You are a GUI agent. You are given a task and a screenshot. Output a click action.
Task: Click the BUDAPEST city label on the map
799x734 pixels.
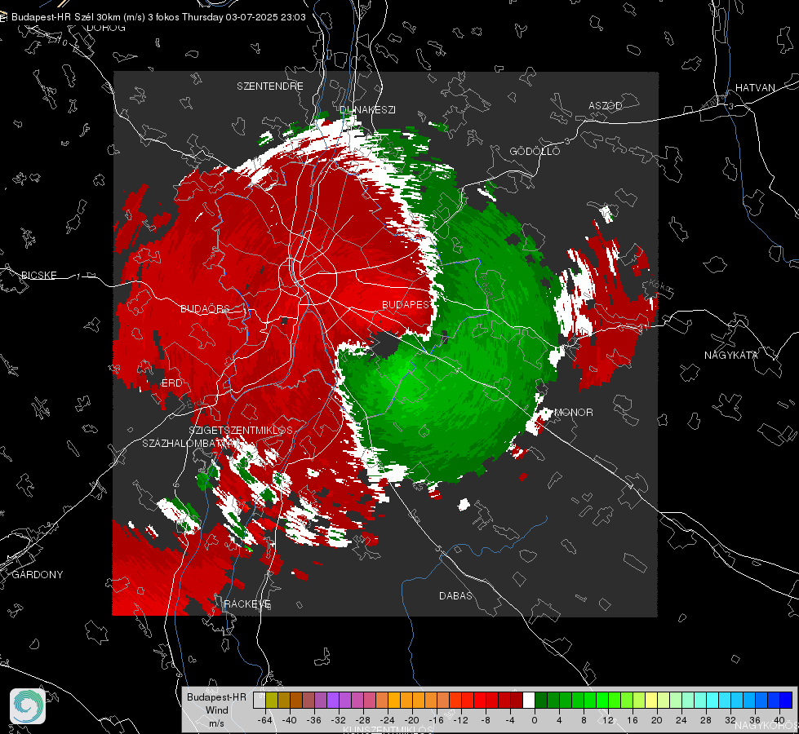[406, 304]
